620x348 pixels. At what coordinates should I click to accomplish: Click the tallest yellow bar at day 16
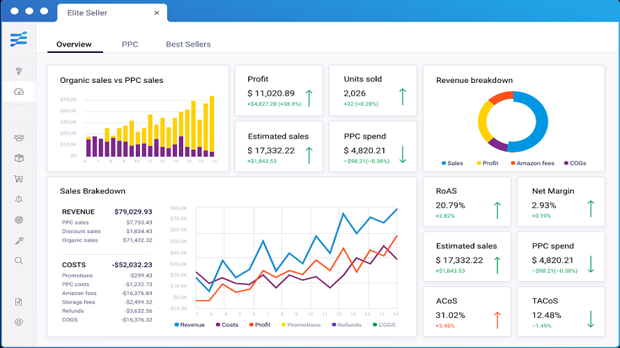click(x=212, y=124)
